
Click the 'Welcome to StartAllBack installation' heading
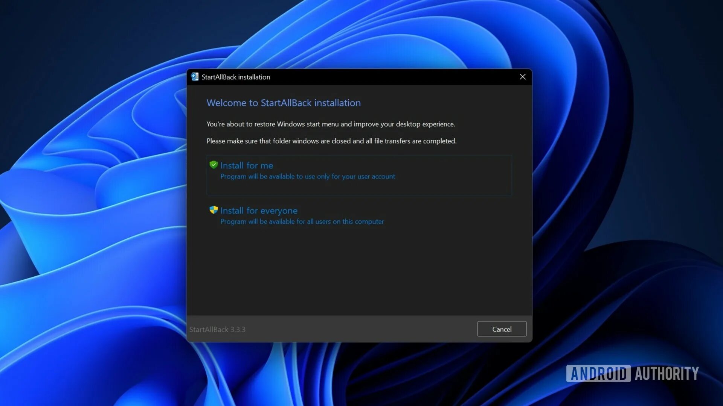click(x=284, y=103)
